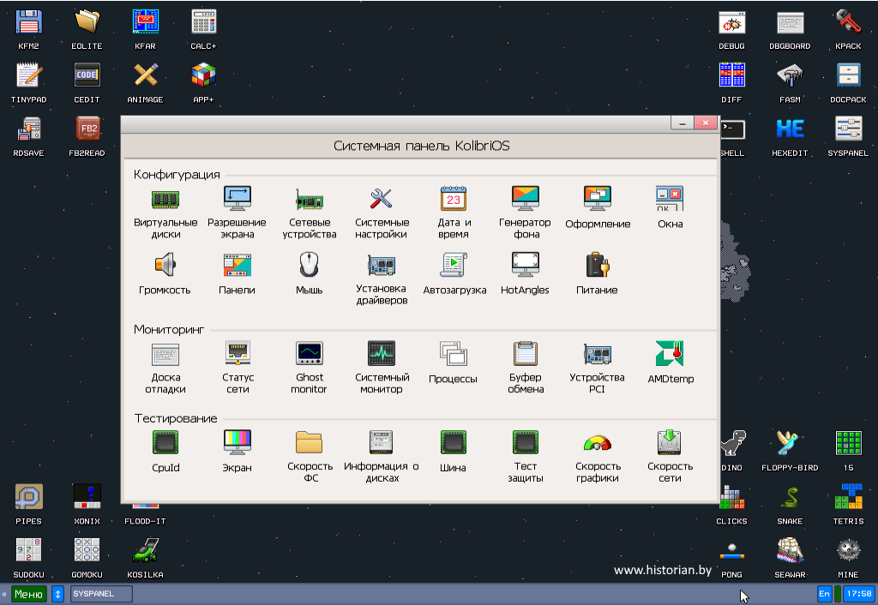Open Разрешение экрана settings
The width and height of the screenshot is (878, 605).
(238, 200)
